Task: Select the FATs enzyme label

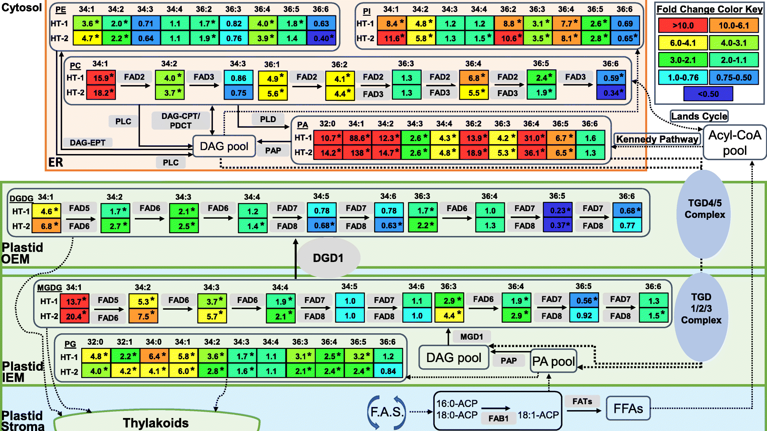Action: coord(582,401)
